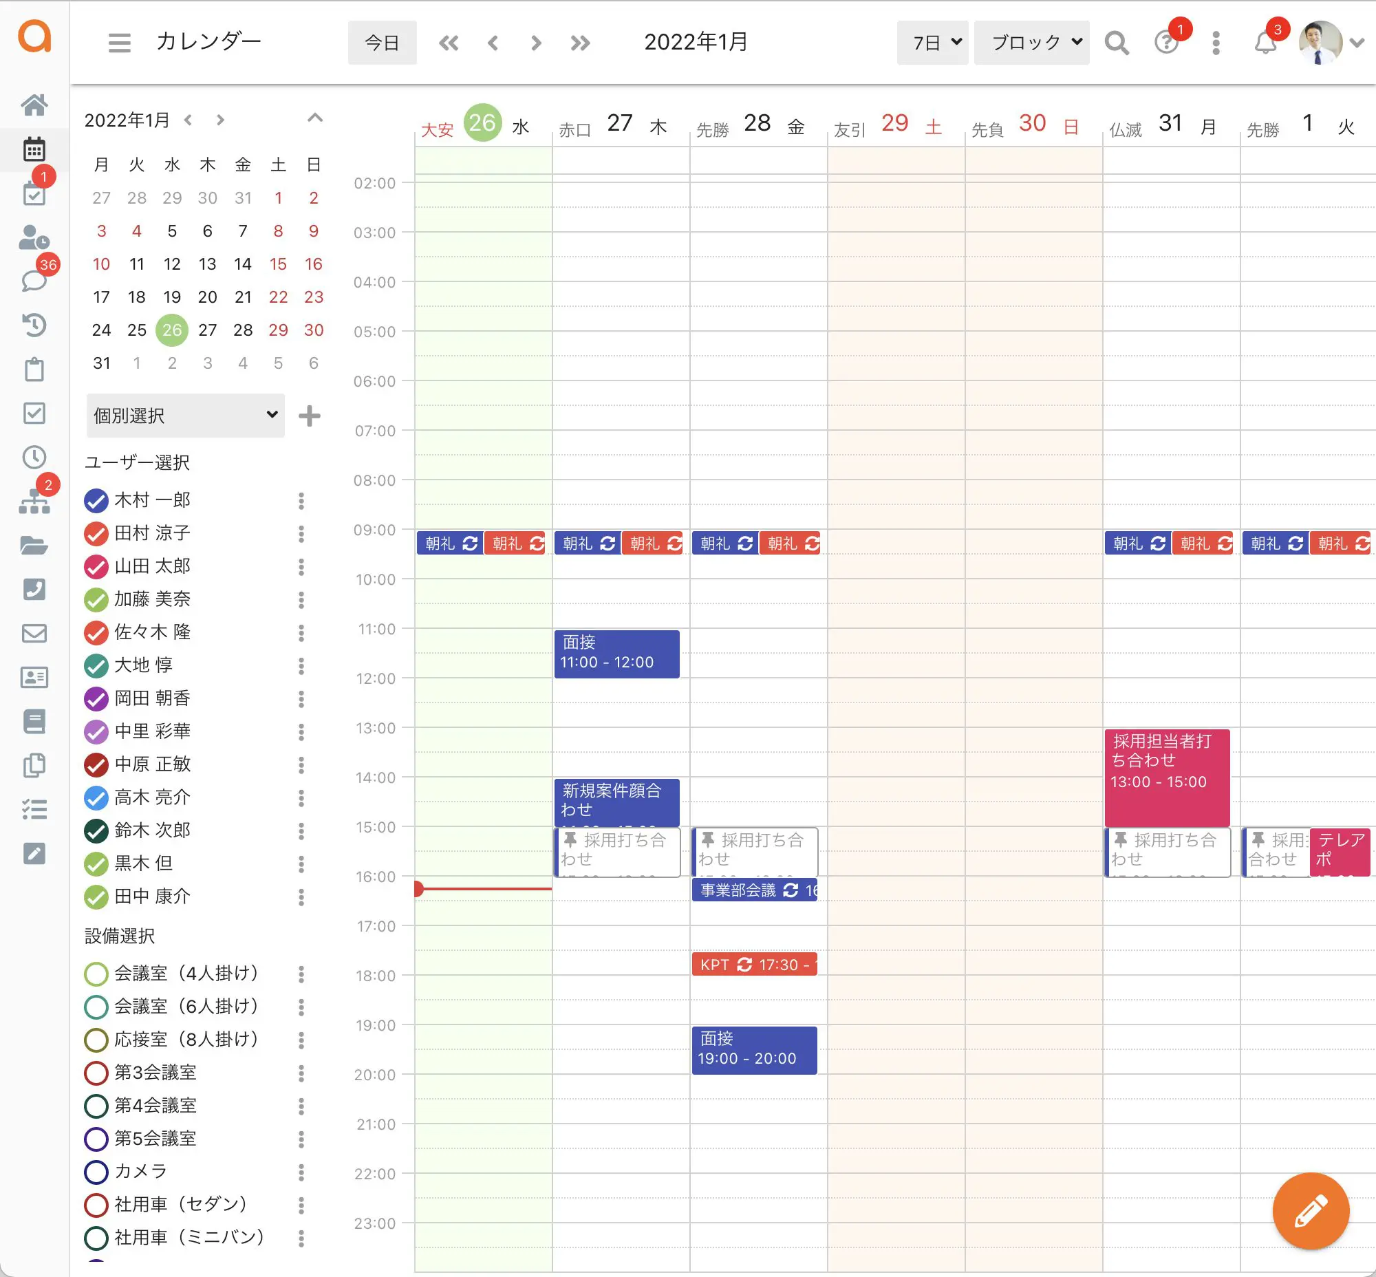
Task: Open the home icon in sidebar
Action: click(34, 105)
